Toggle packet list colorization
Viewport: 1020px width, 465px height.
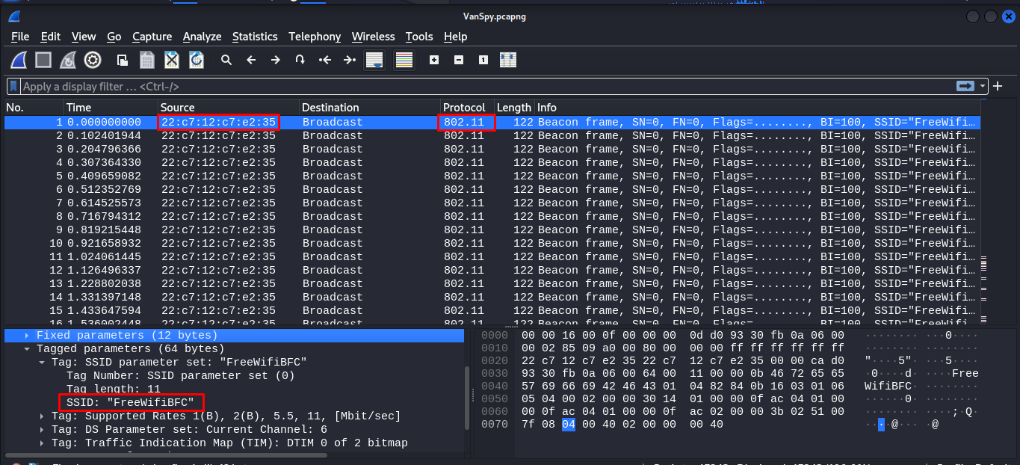click(x=404, y=60)
